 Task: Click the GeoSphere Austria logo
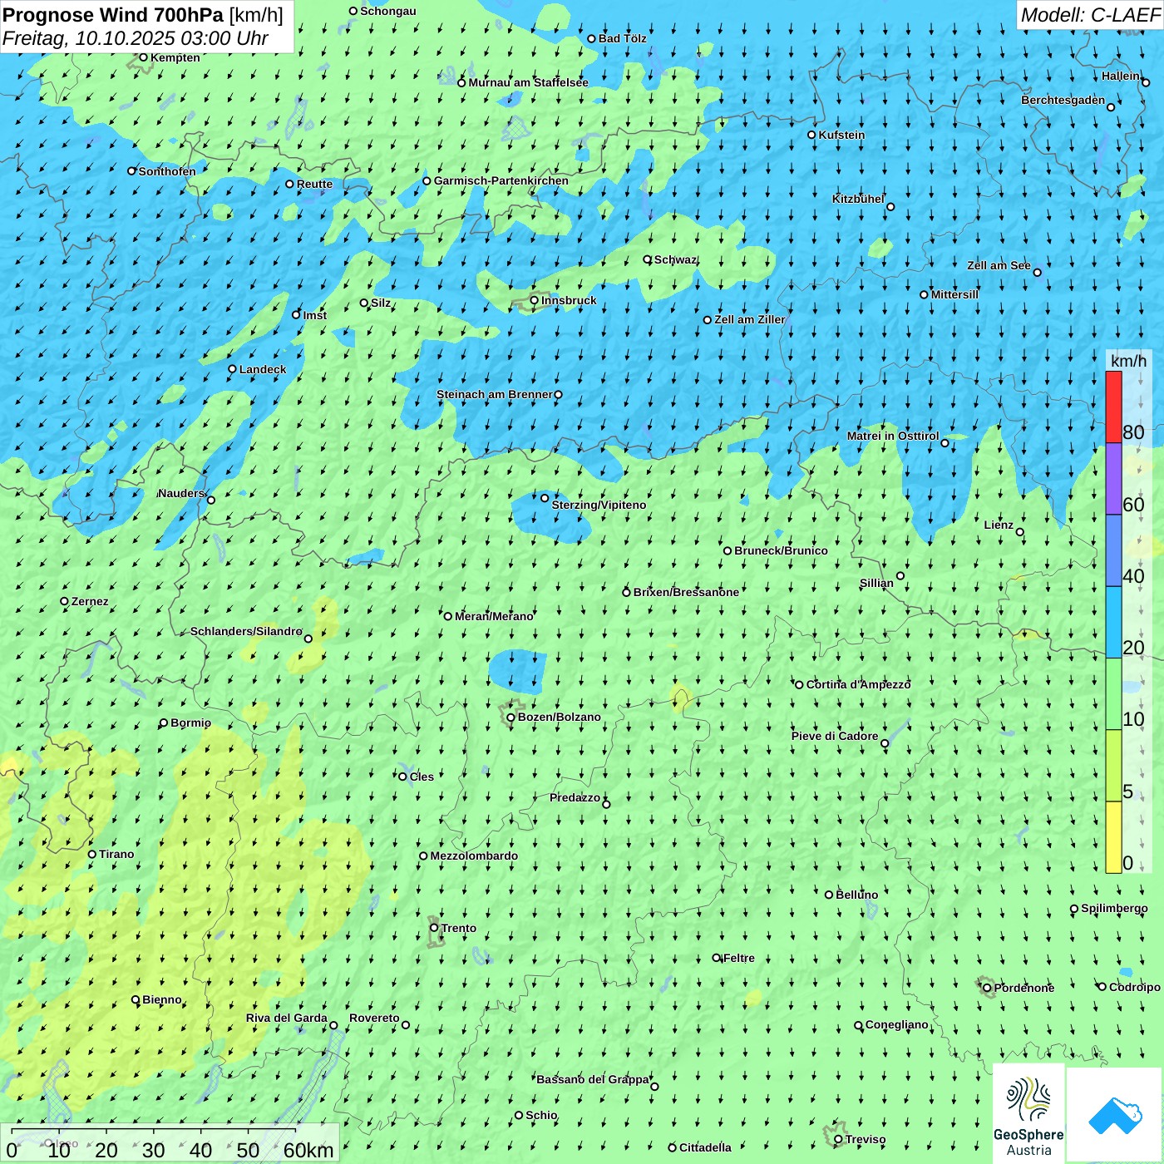click(1028, 1116)
